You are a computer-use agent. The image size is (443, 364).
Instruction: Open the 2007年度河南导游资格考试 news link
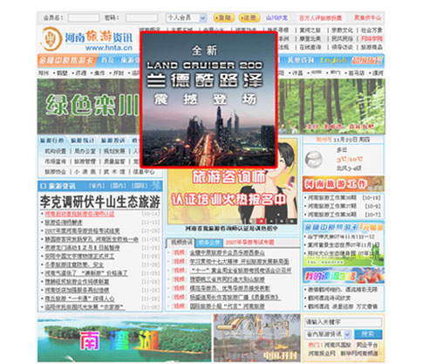[x=82, y=230]
